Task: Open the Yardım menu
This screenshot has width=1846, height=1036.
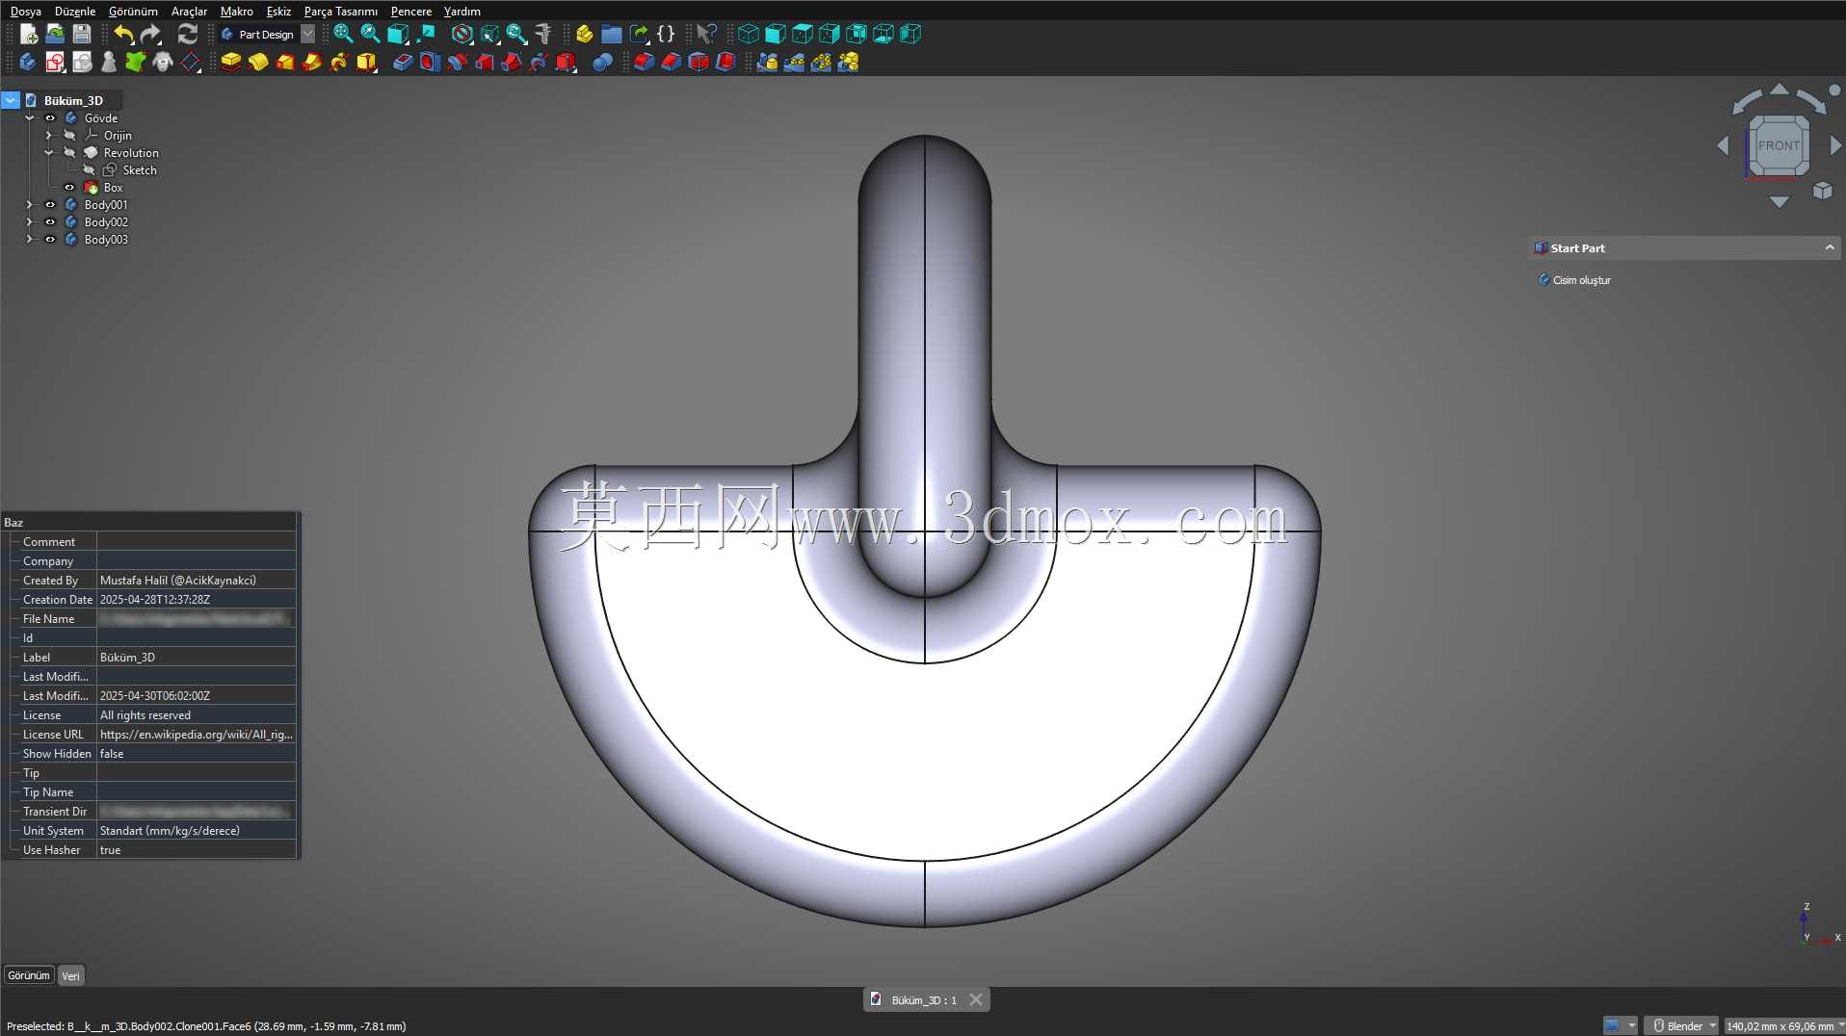Action: point(462,12)
